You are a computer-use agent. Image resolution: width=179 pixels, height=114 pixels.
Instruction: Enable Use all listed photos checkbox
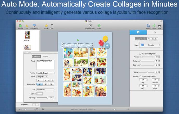(140, 54)
